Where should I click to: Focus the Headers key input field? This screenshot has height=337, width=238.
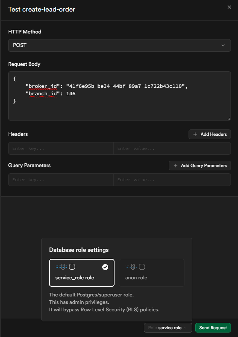tap(61, 148)
